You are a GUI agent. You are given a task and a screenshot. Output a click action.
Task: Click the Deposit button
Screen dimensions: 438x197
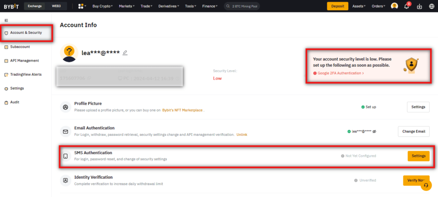tap(337, 6)
